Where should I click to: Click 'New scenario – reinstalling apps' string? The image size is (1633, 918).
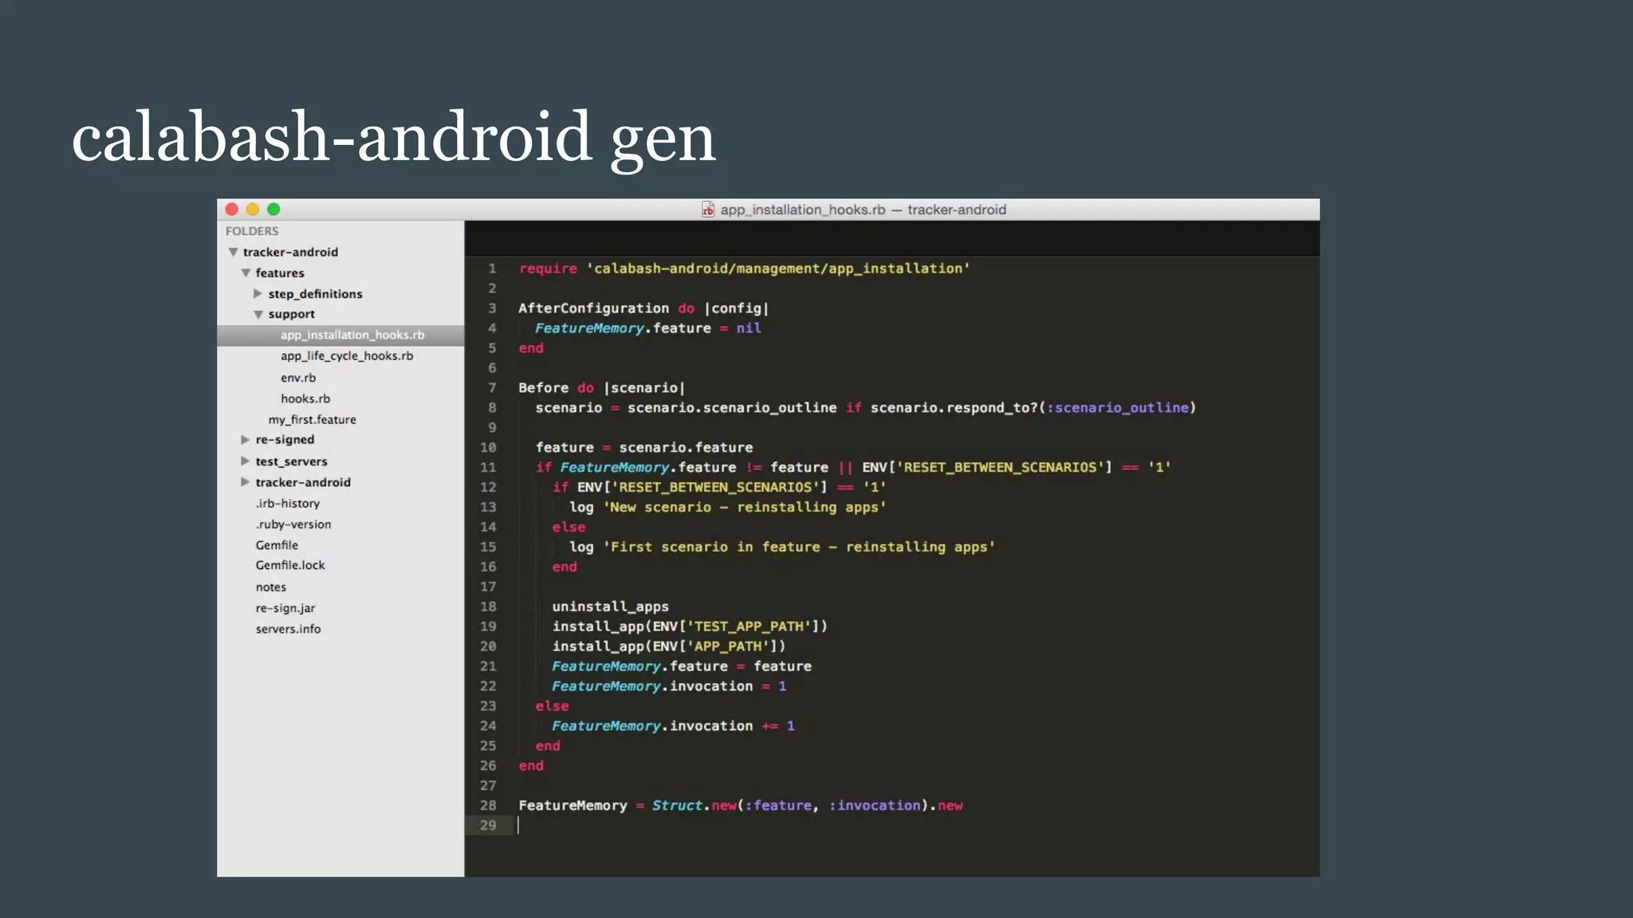pyautogui.click(x=745, y=508)
